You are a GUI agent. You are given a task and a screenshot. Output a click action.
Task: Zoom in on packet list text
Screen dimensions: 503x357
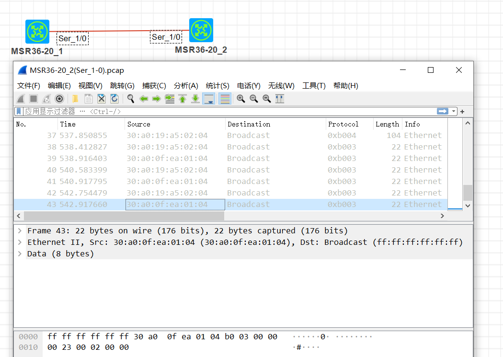[241, 99]
